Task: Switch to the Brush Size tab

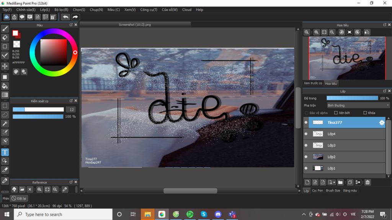Action: [x=333, y=191]
